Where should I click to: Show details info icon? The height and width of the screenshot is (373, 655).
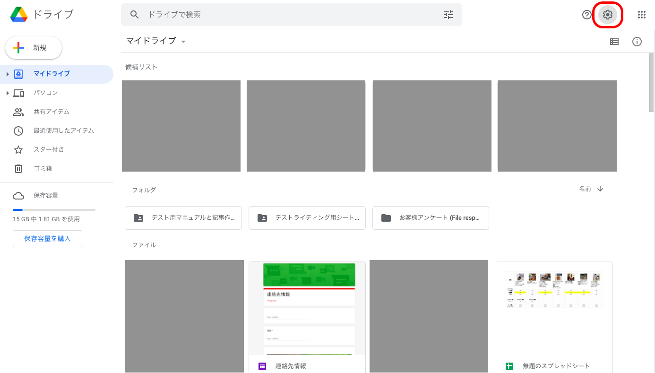(637, 42)
